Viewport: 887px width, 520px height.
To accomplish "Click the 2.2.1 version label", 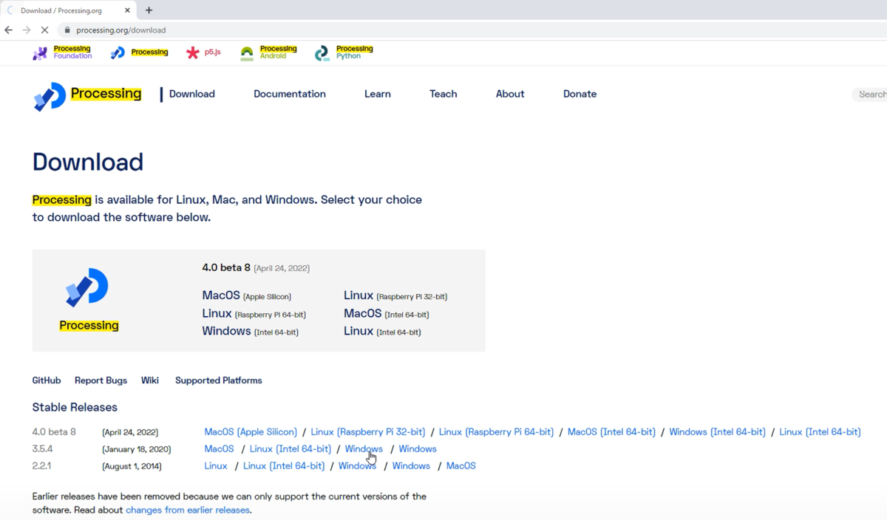I will [x=43, y=465].
